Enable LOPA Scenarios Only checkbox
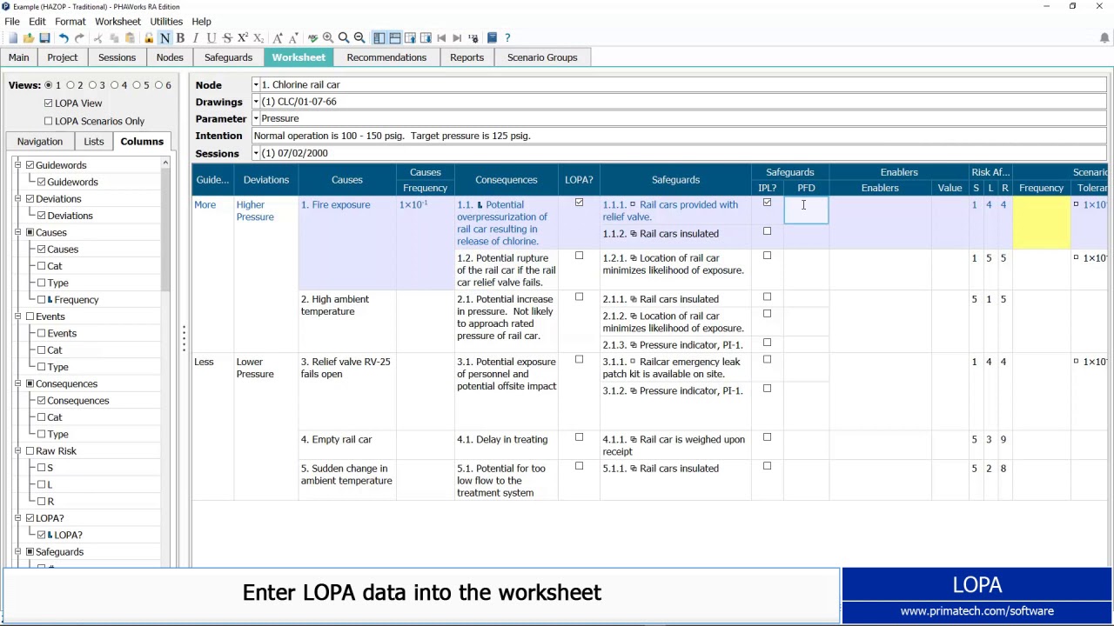Screen dimensions: 1114x626 click(48, 121)
